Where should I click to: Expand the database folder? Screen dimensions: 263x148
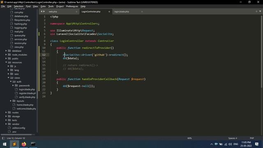[x=6, y=51]
